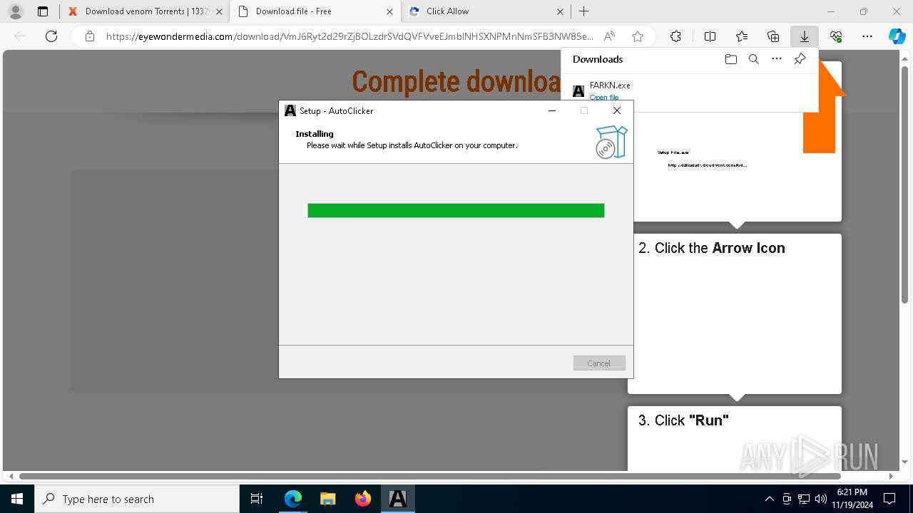The height and width of the screenshot is (513, 913).
Task: Toggle the Downloads toolbar button
Action: (x=805, y=36)
